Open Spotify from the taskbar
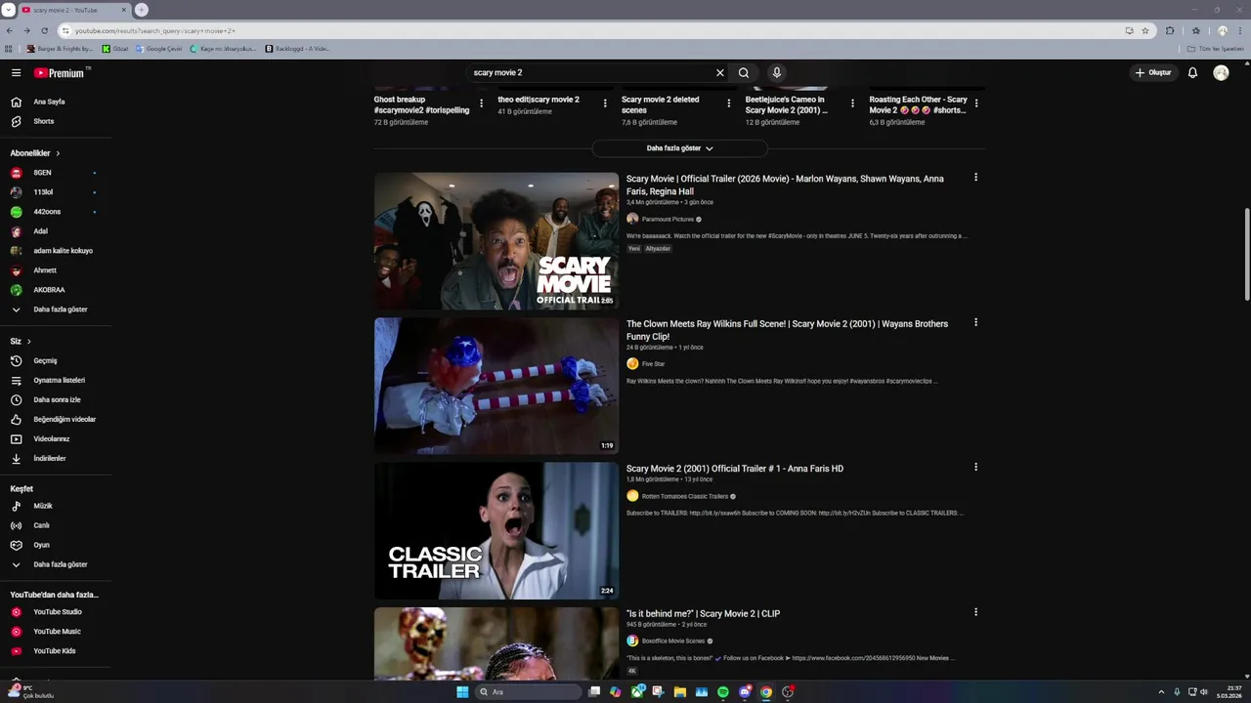Image resolution: width=1251 pixels, height=703 pixels. [723, 691]
